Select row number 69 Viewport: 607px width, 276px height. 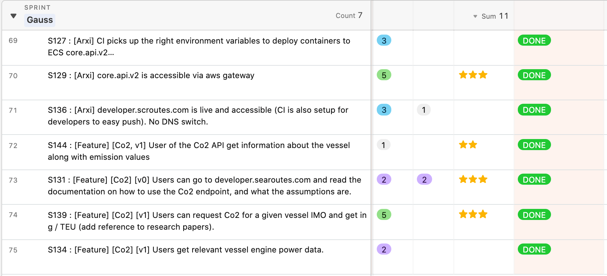click(13, 40)
